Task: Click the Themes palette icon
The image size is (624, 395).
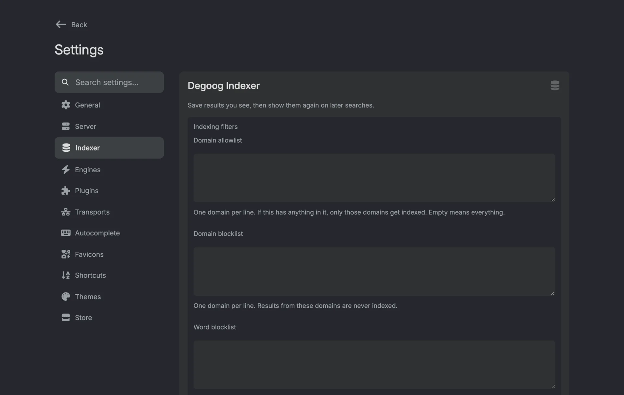Action: [66, 296]
